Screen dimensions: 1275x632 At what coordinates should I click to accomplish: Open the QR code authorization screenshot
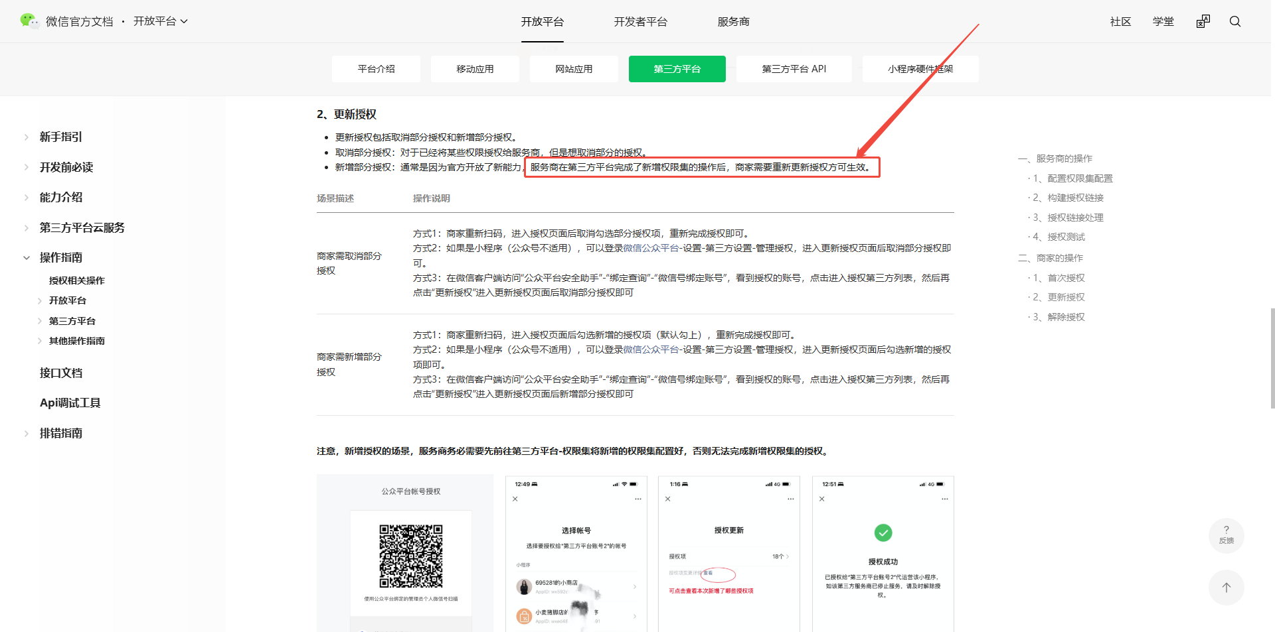coord(405,553)
